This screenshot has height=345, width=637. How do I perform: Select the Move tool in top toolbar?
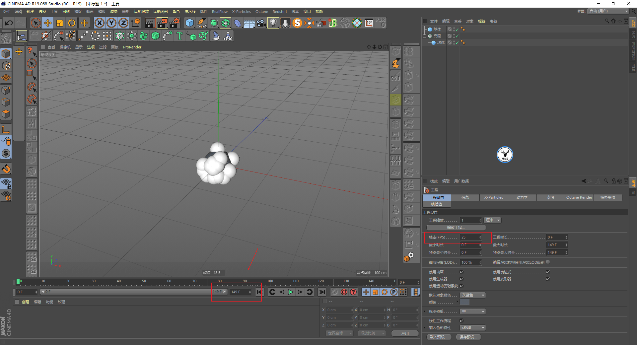48,23
